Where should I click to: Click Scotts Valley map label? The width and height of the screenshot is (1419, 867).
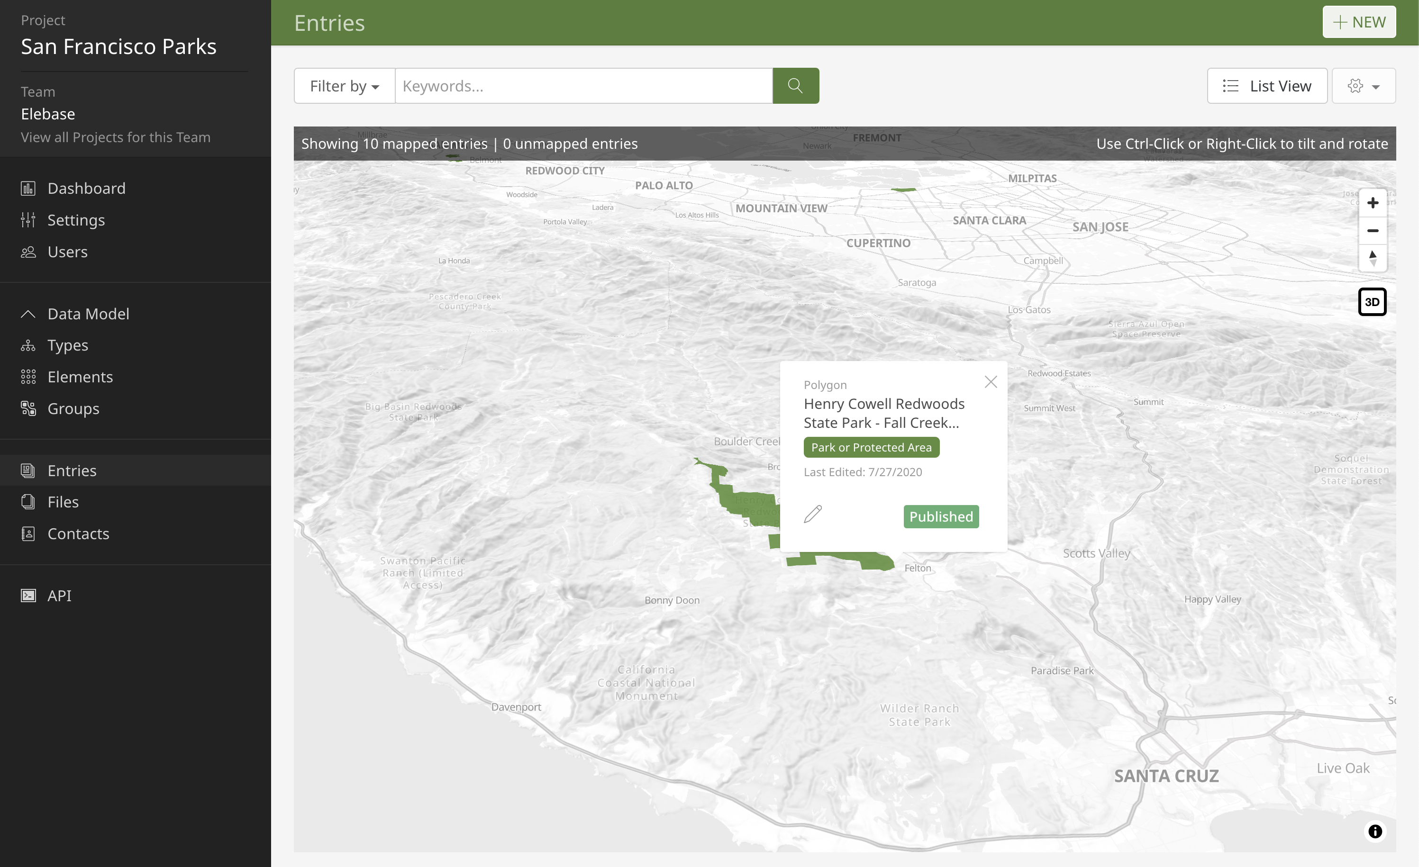coord(1097,553)
